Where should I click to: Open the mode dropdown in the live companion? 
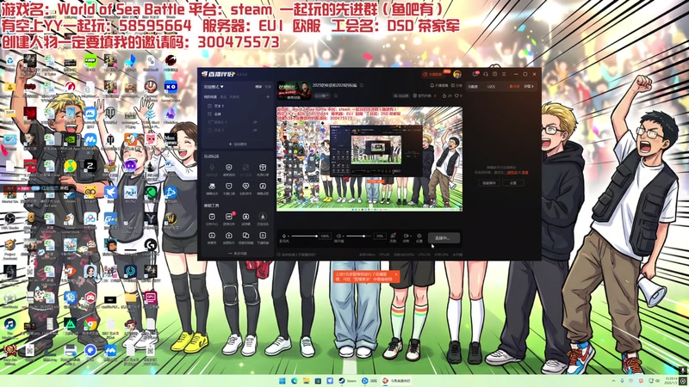[214, 87]
